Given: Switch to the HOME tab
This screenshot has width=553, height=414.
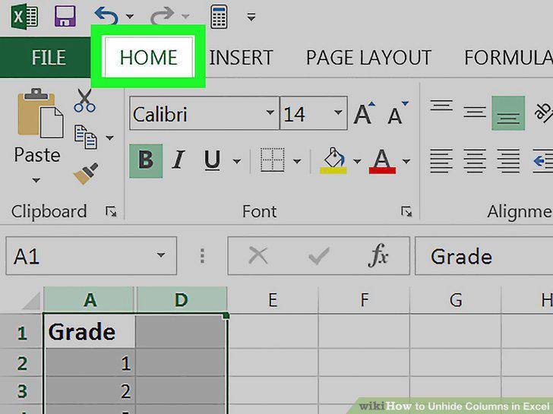Looking at the screenshot, I should (x=148, y=57).
